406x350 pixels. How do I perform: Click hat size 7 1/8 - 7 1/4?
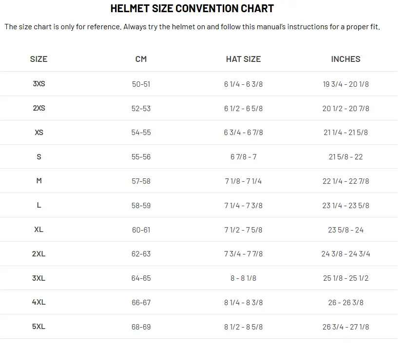pyautogui.click(x=243, y=181)
